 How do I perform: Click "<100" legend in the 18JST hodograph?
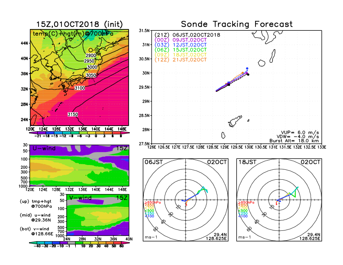(243, 216)
